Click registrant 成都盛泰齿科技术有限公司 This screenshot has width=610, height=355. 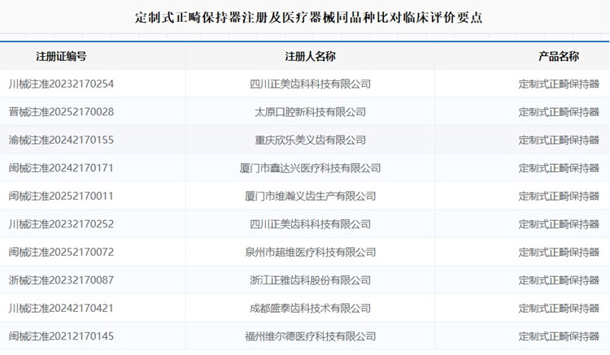[310, 308]
